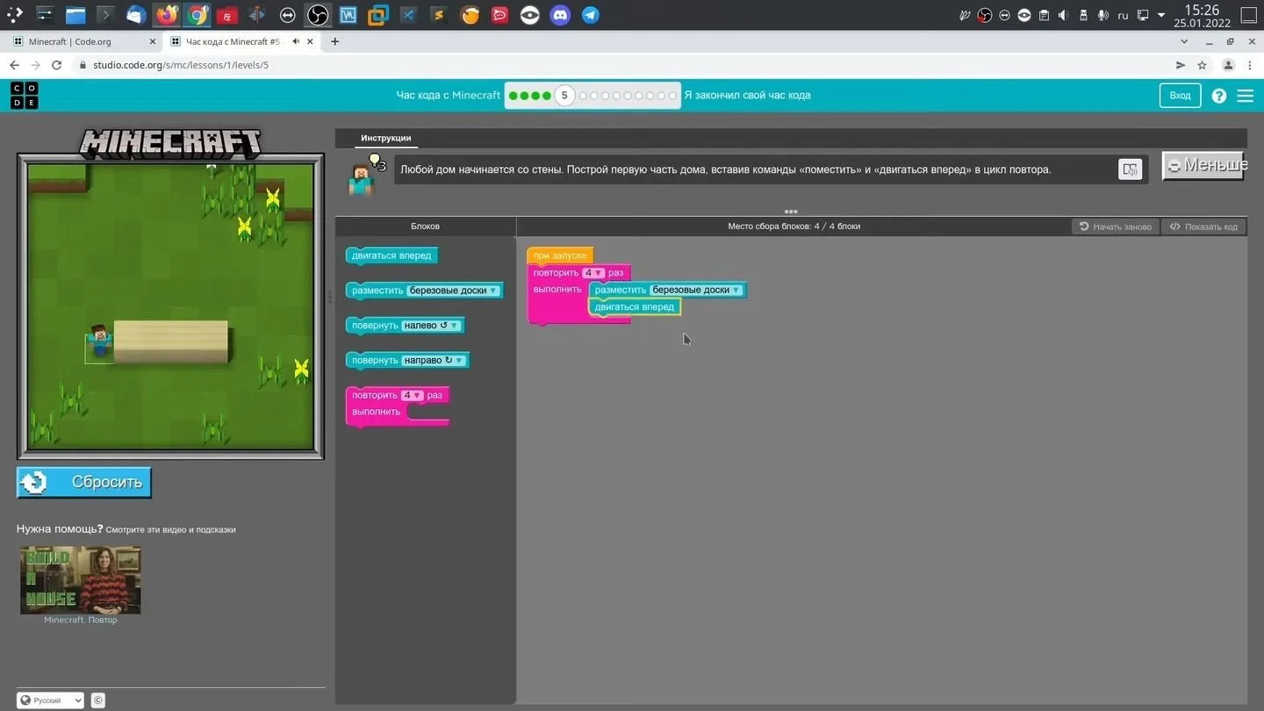Mute the audio on the active tab
The width and height of the screenshot is (1264, 711).
tap(296, 41)
